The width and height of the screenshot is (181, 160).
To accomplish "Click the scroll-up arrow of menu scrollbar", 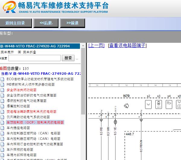I will pyautogui.click(x=83, y=45).
